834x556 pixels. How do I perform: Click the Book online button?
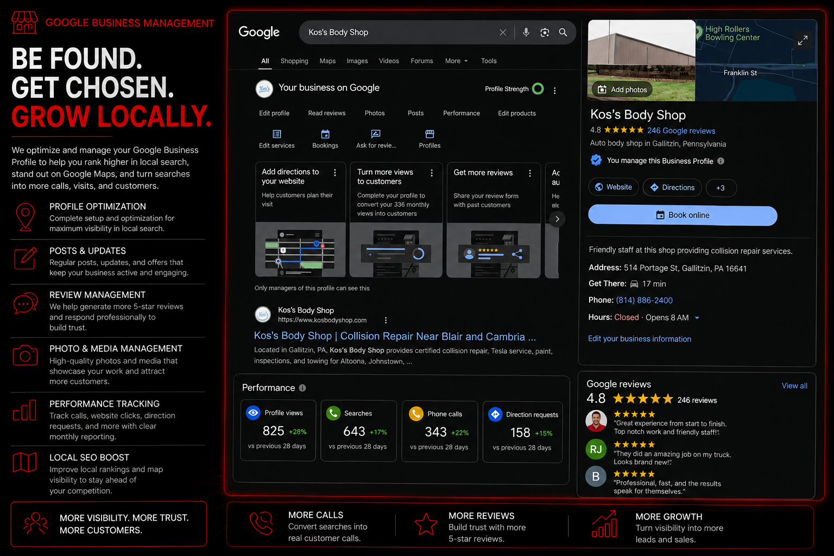[x=683, y=215]
